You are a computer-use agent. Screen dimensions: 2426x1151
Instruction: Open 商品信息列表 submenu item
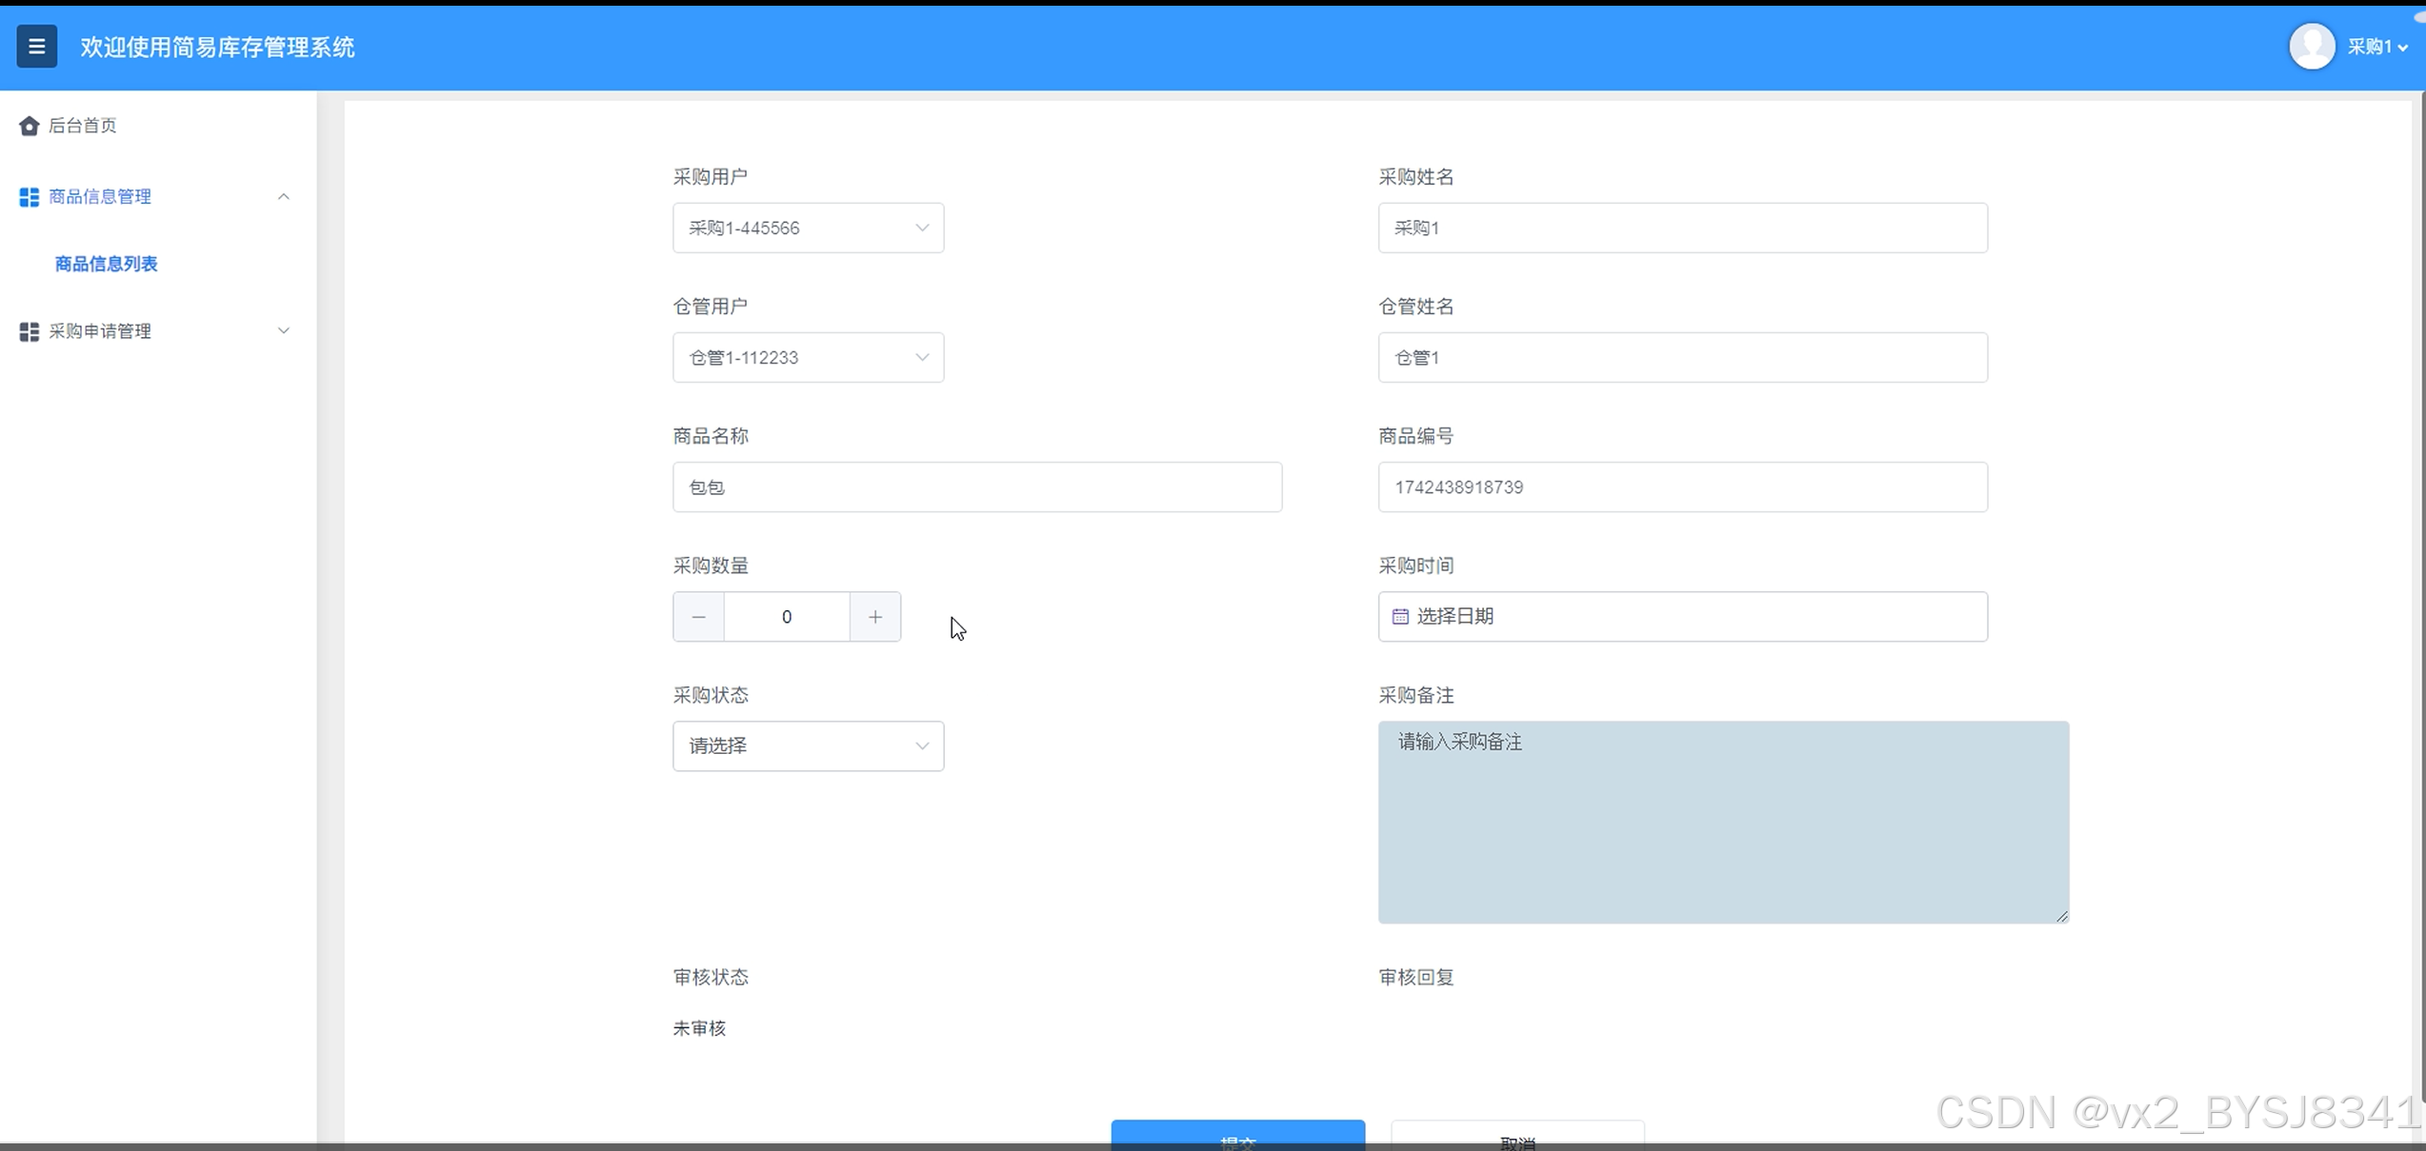pos(107,264)
